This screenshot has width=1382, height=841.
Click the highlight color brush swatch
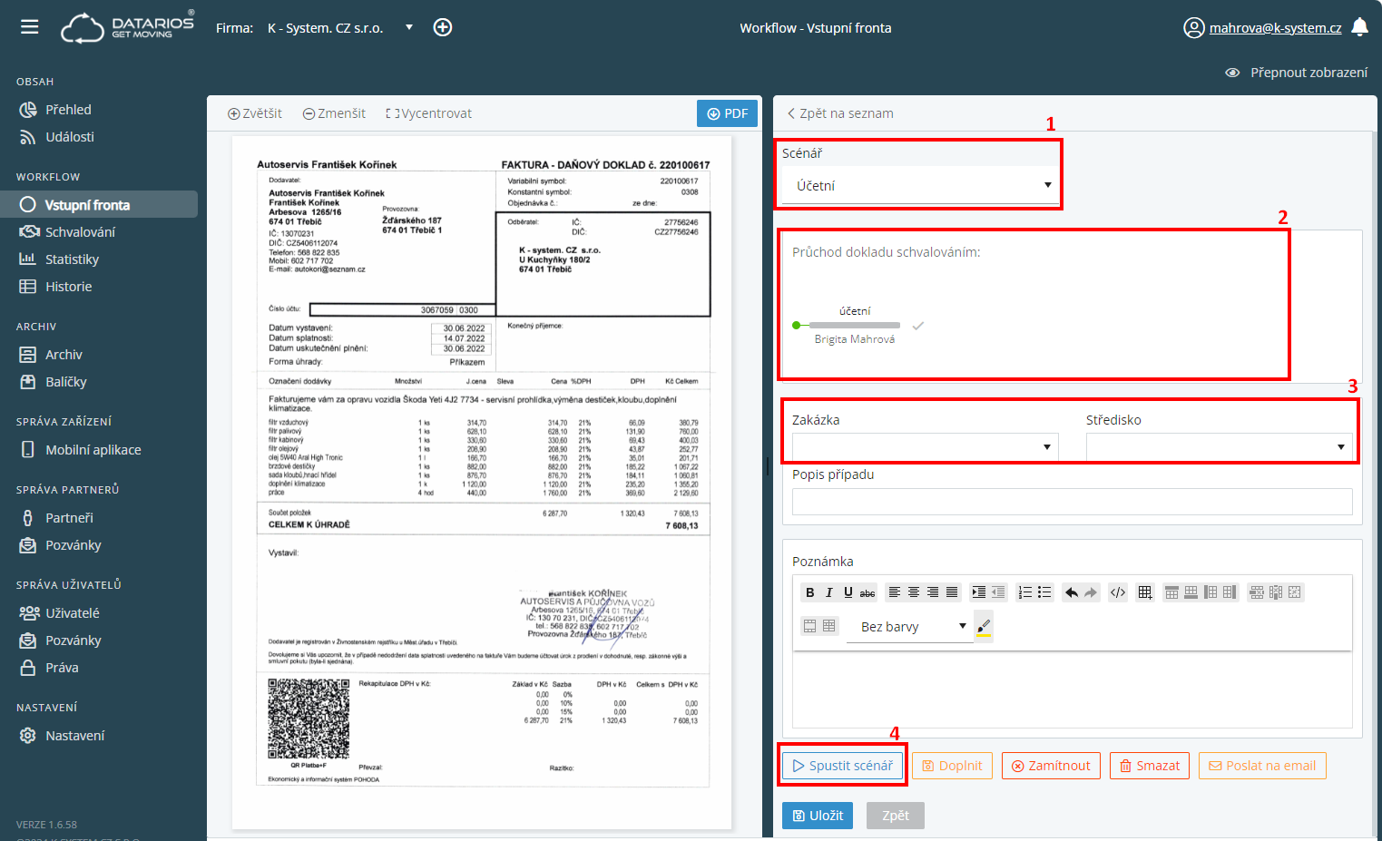984,626
